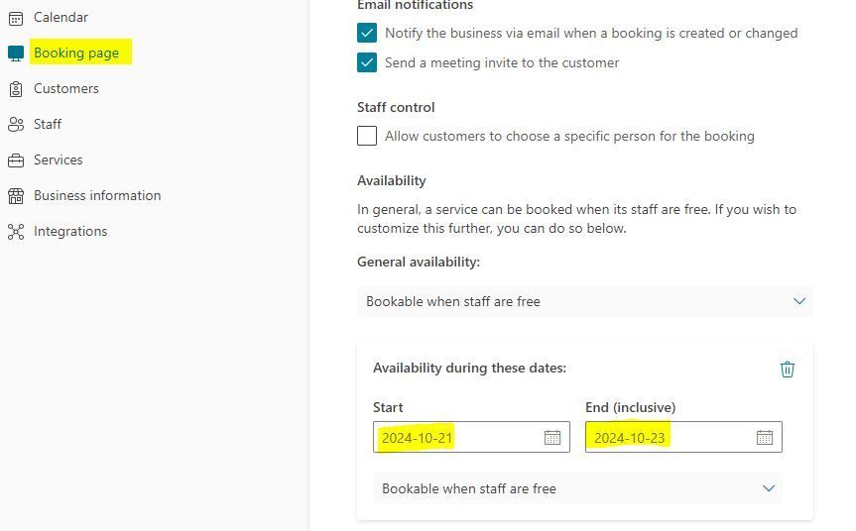Expand the General availability dropdown
The height and width of the screenshot is (531, 856).
tap(584, 301)
